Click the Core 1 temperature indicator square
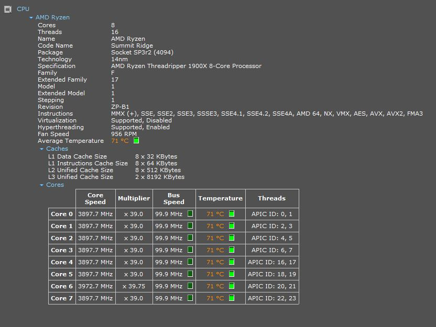The height and width of the screenshot is (327, 436). point(232,225)
